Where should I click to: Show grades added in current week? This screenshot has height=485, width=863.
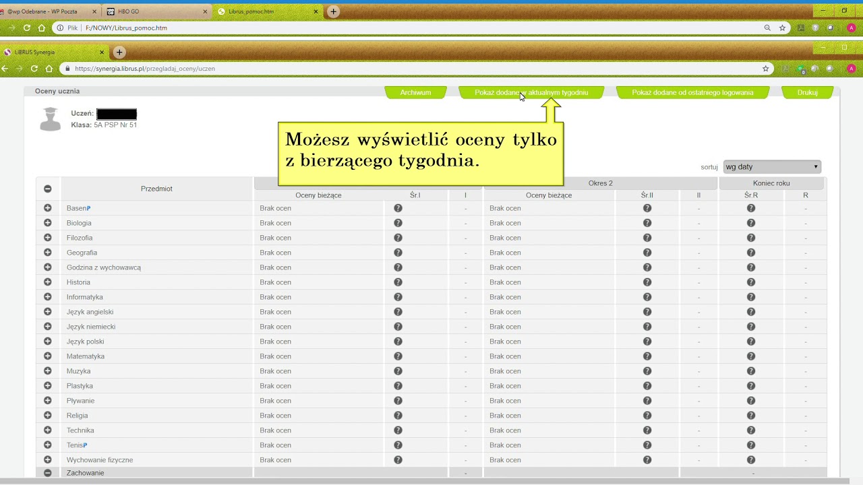click(x=531, y=92)
